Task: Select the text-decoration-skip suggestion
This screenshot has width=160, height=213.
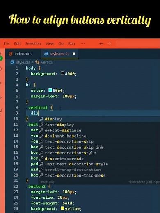Action: (99, 142)
